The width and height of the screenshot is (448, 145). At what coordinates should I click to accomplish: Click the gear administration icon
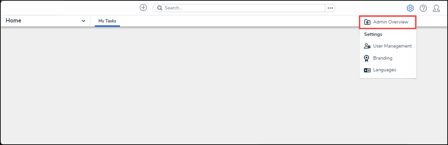(410, 8)
